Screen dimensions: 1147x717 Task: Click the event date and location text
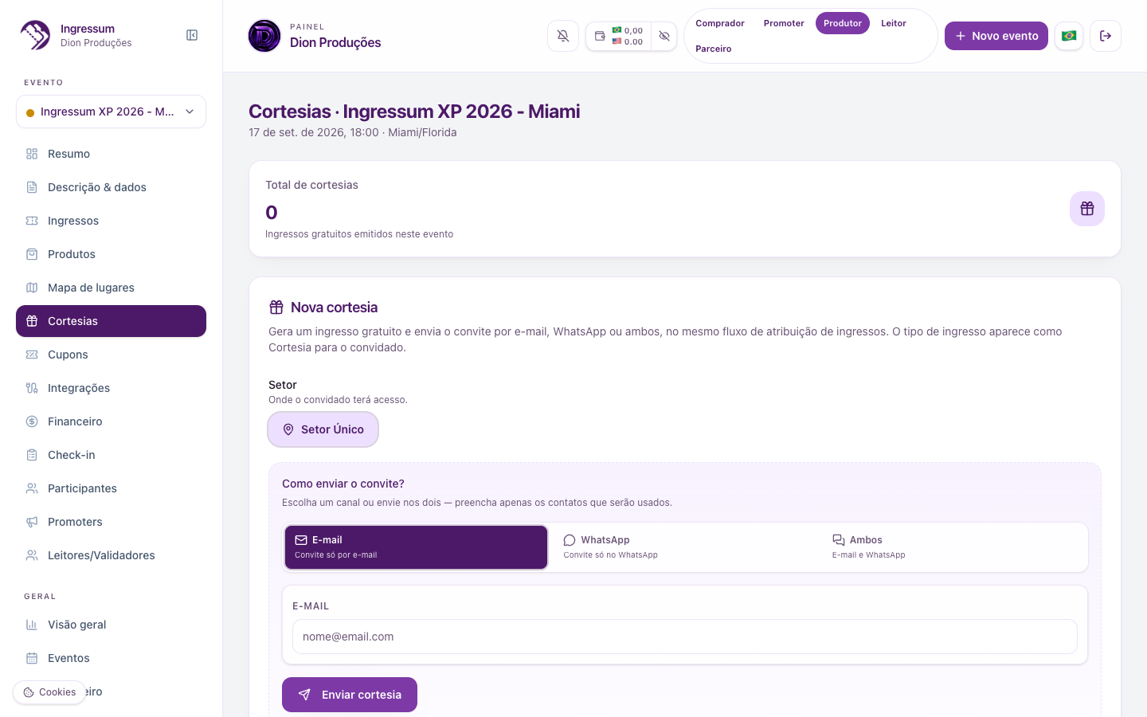click(353, 132)
